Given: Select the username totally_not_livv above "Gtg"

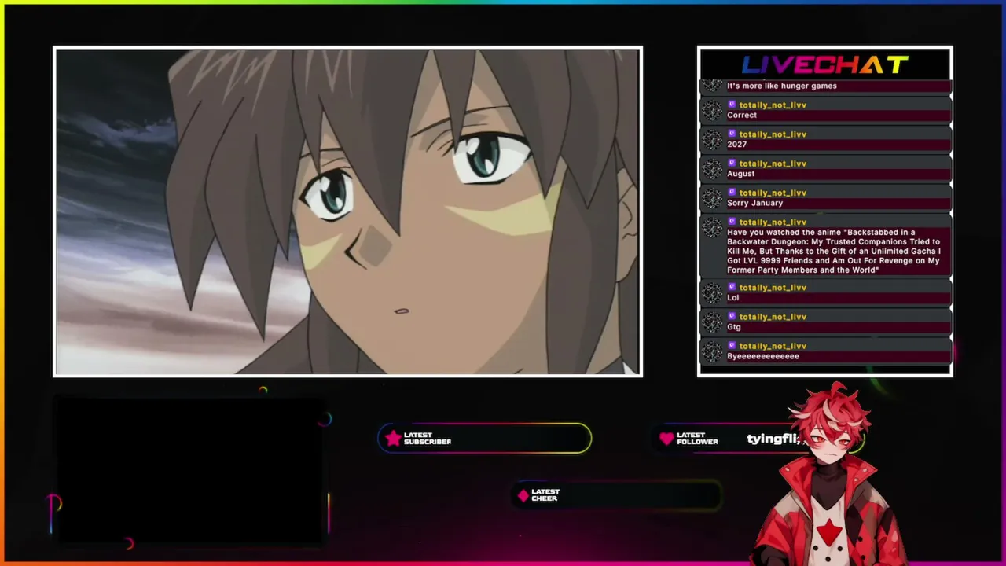Looking at the screenshot, I should tap(773, 316).
